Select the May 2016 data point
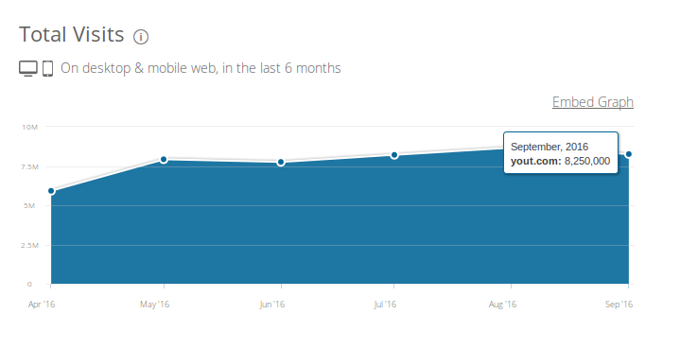Image resolution: width=680 pixels, height=349 pixels. tap(164, 160)
